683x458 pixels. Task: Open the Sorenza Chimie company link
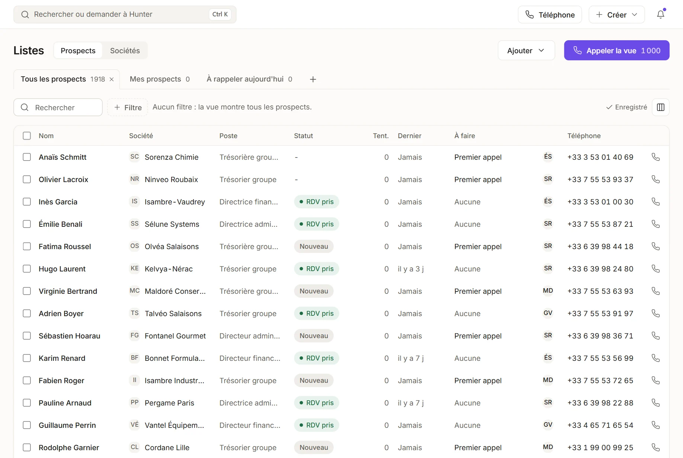click(x=171, y=157)
